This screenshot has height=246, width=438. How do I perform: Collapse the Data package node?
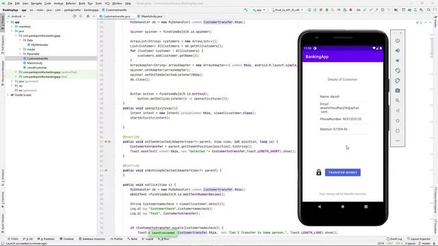[x=20, y=40]
